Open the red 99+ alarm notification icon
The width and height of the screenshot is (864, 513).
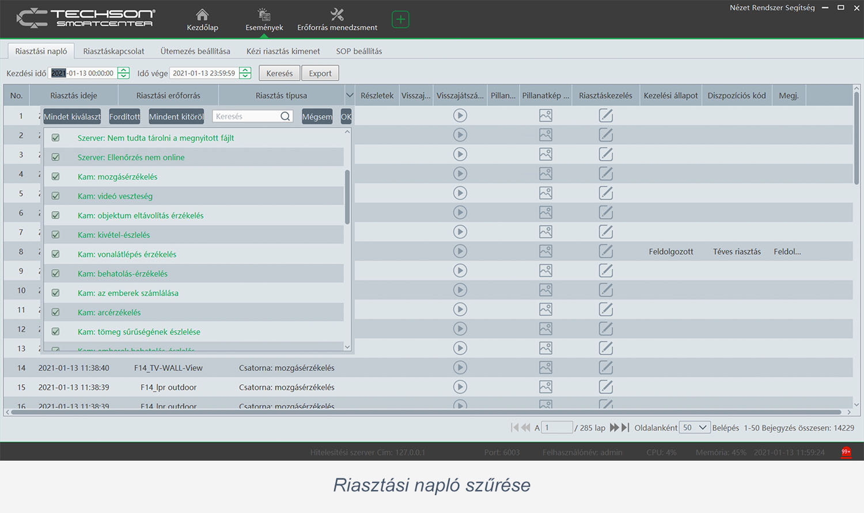click(846, 452)
